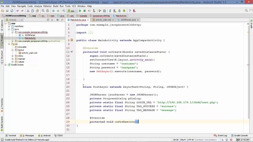Expand the Gradle Scripts node
This screenshot has height=142, width=253.
tap(6, 65)
